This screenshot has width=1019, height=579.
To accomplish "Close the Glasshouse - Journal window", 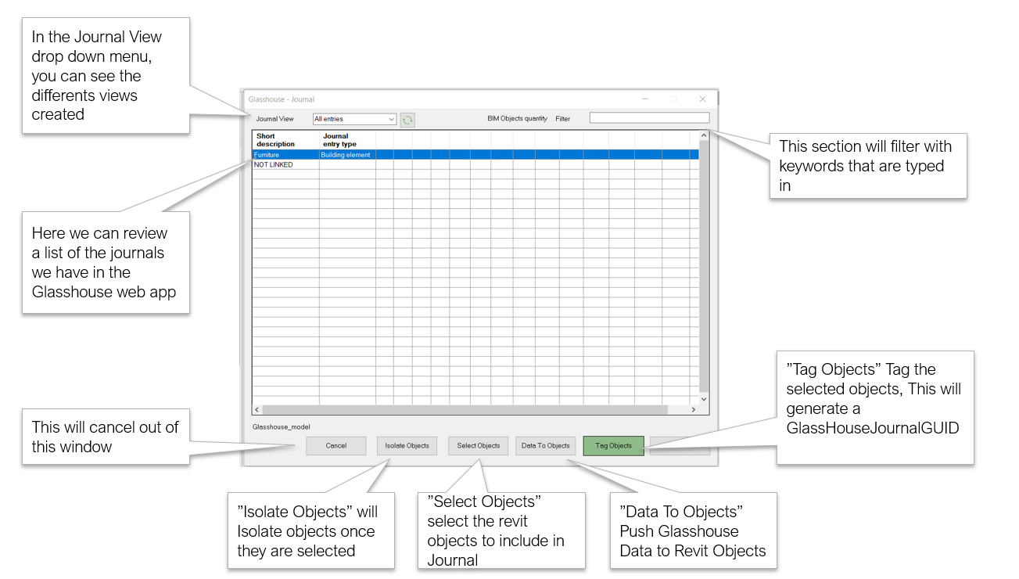I will (702, 99).
